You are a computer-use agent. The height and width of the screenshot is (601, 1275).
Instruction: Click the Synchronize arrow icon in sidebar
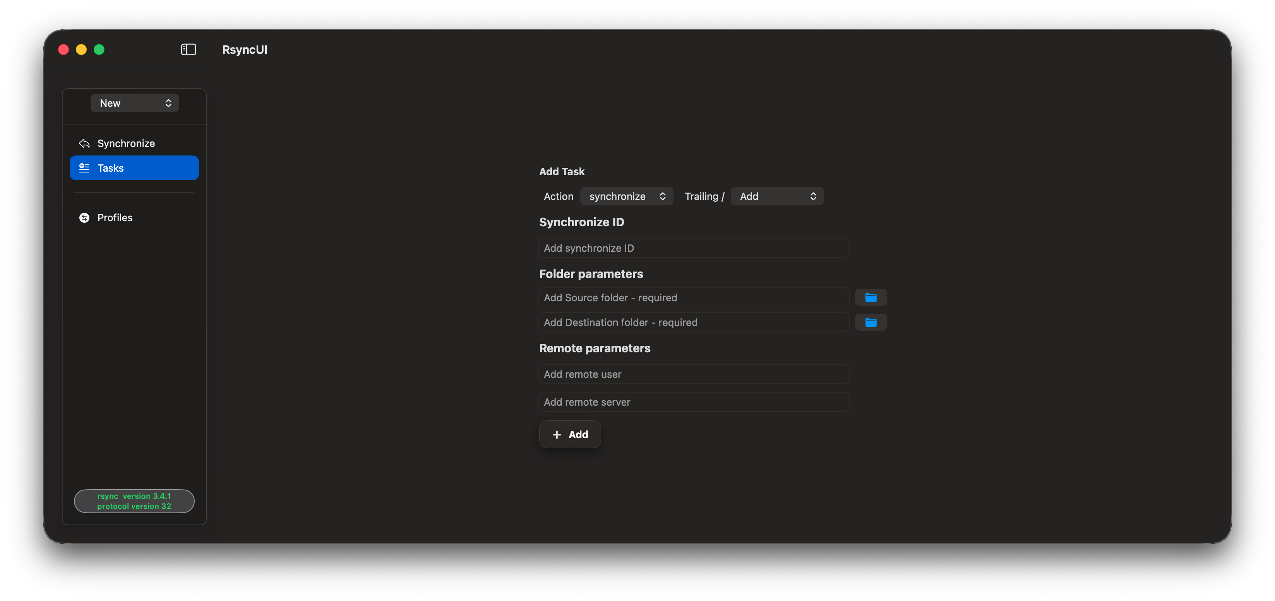84,143
